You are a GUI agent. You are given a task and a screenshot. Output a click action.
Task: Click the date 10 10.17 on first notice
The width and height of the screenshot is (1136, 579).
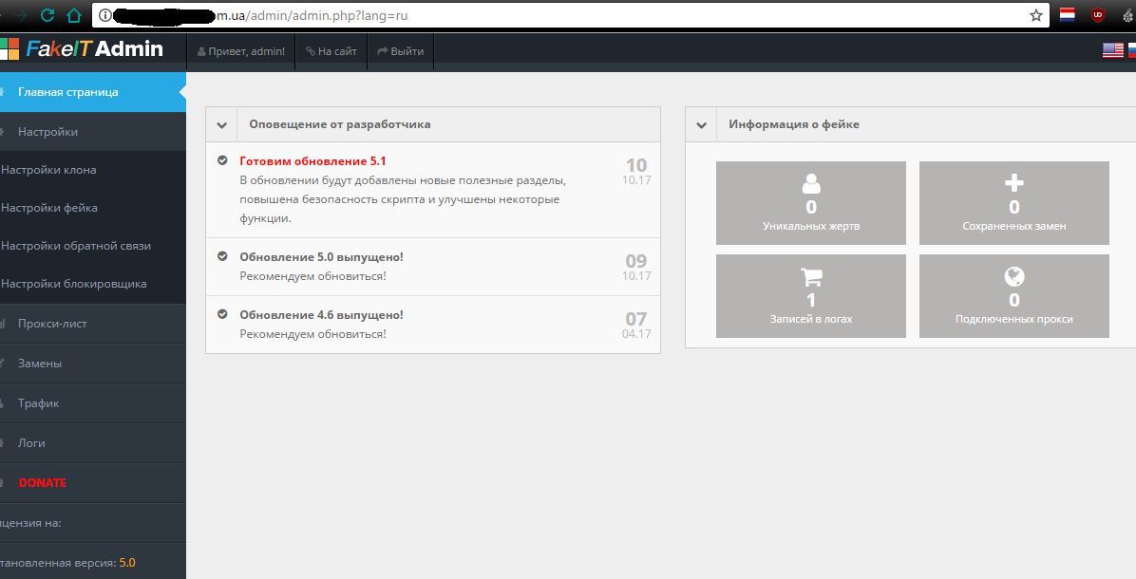(636, 172)
